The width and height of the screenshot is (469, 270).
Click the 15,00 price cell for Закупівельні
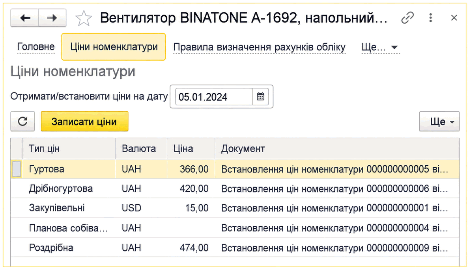191,208
